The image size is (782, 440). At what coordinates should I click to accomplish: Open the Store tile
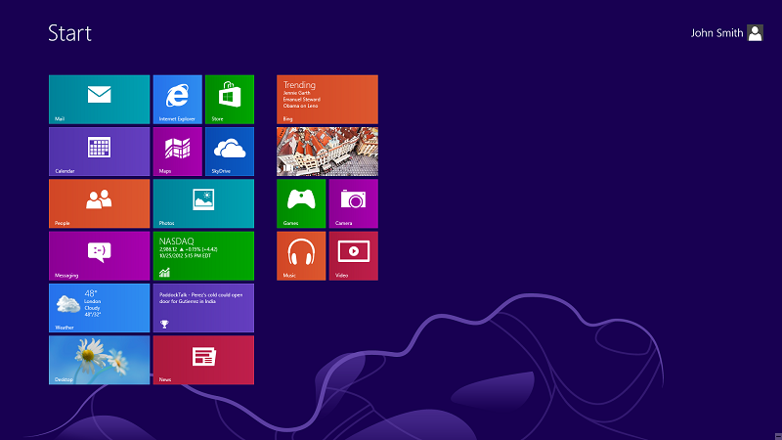230,100
